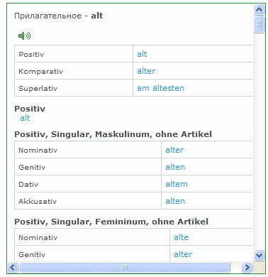Open the Komparativ form 'älter'
Viewport: 268px width, 277px height.
click(x=146, y=71)
